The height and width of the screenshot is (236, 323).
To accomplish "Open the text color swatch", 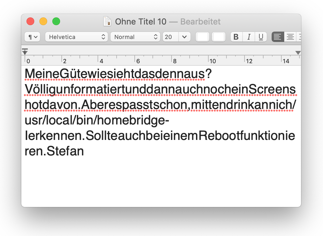I will pos(203,37).
